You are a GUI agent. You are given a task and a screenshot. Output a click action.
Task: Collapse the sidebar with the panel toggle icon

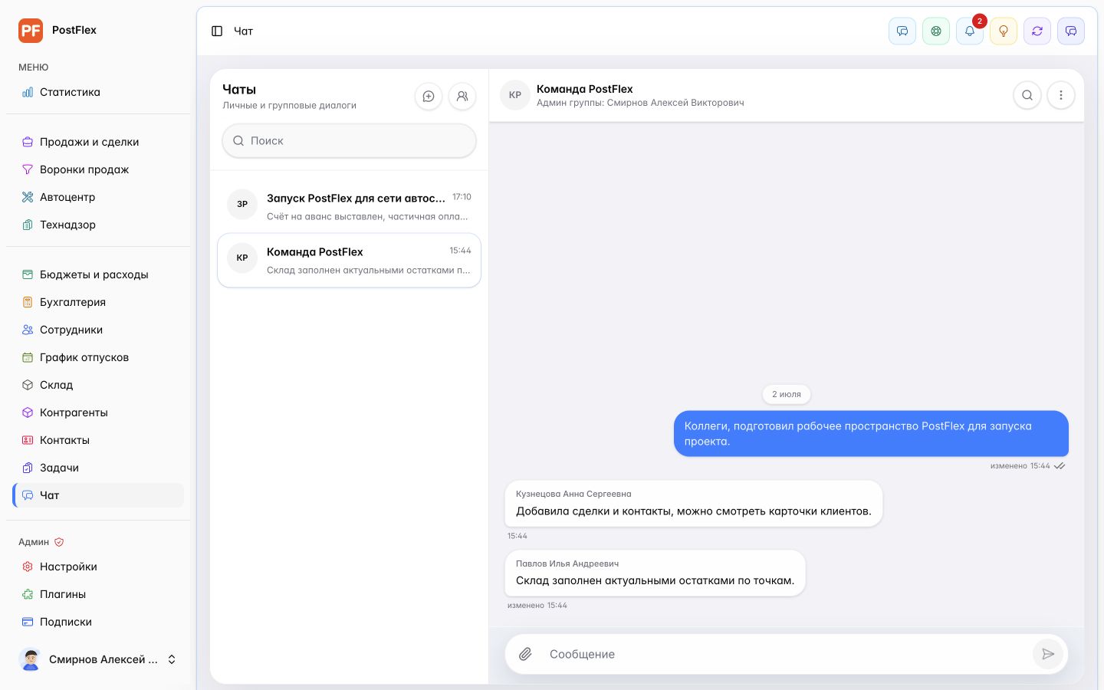[217, 31]
